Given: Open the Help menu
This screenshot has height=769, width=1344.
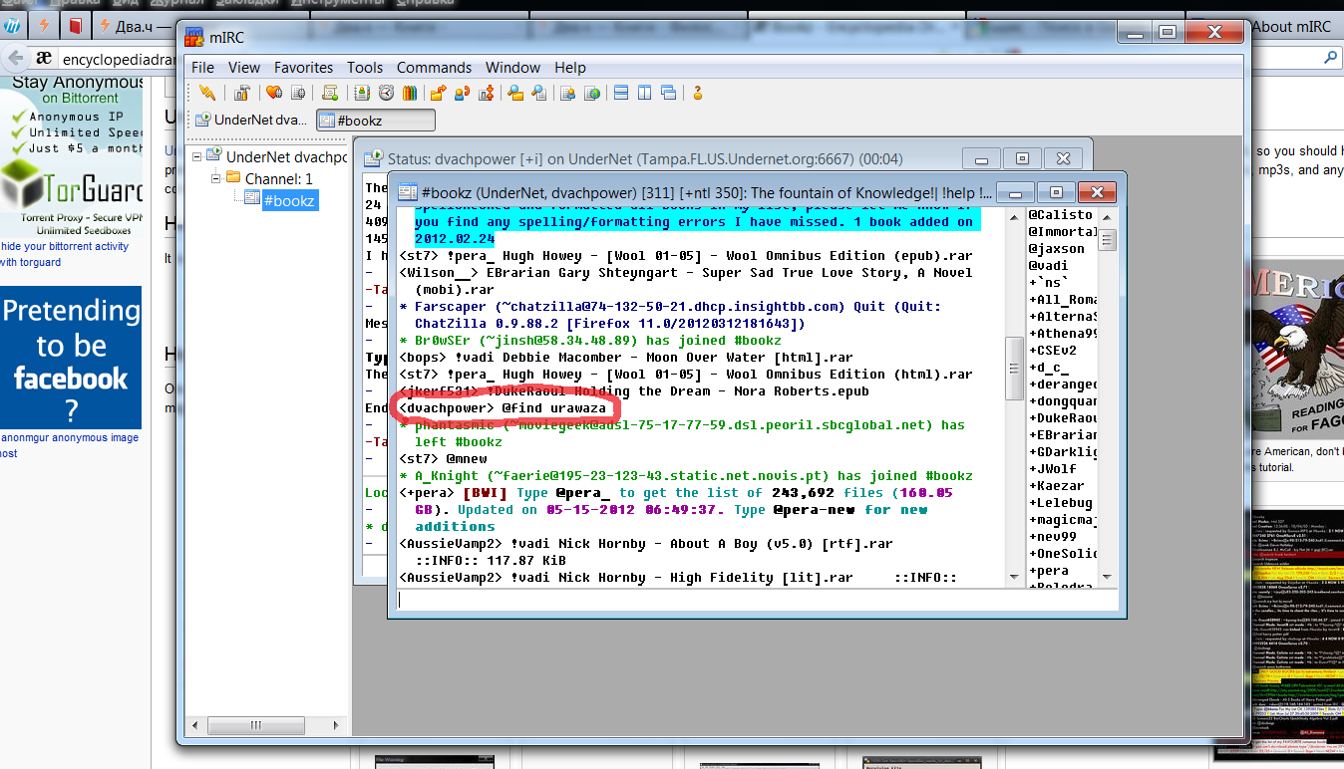Looking at the screenshot, I should (570, 68).
